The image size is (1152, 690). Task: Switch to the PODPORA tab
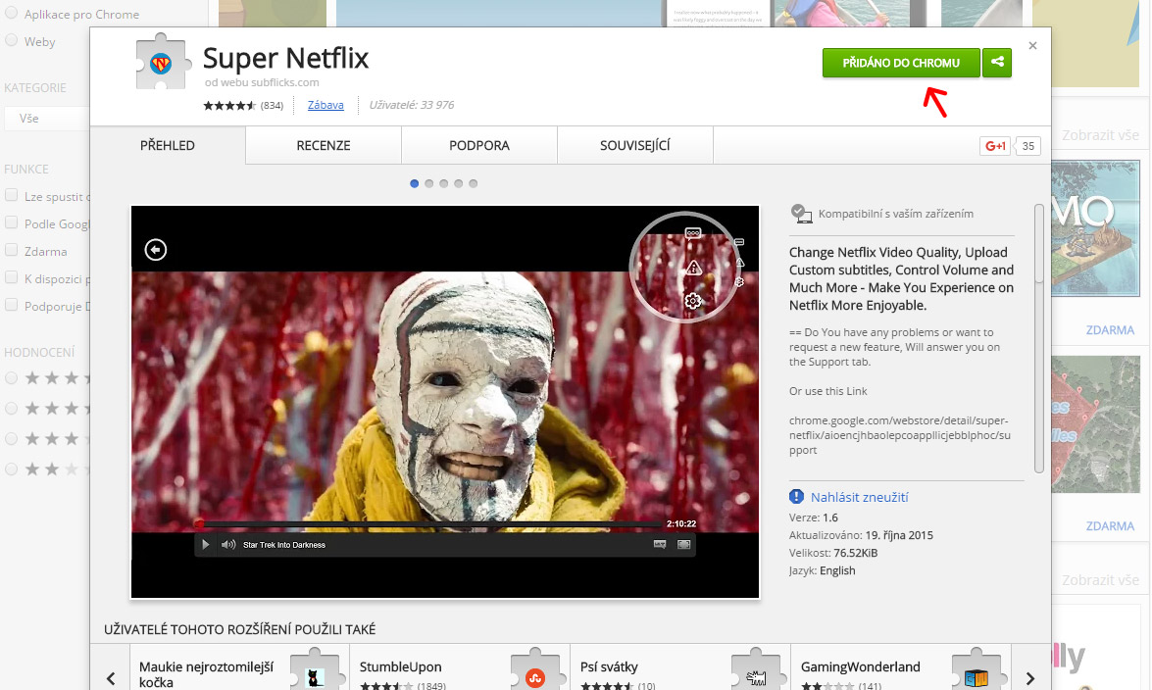click(x=479, y=145)
